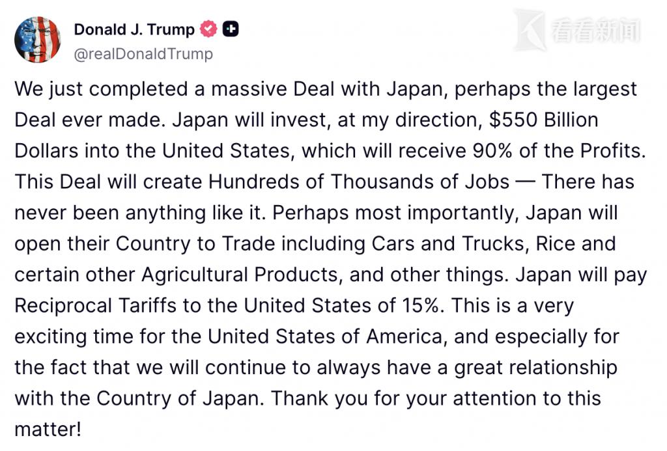
Task: Click the final word 'matter!'
Action: (48, 430)
